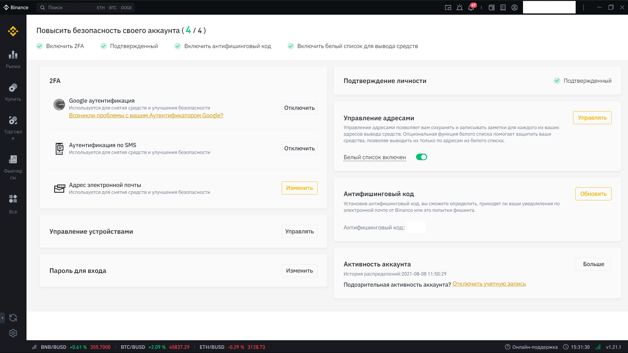
Task: Open Купить section in sidebar
Action: (x=13, y=92)
